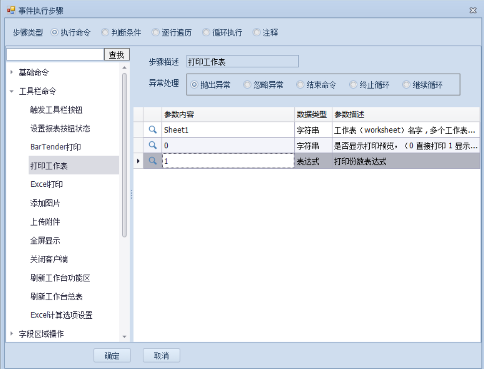Image resolution: width=484 pixels, height=369 pixels.
Task: Select BarTender打印 in the command tree
Action: [x=55, y=147]
